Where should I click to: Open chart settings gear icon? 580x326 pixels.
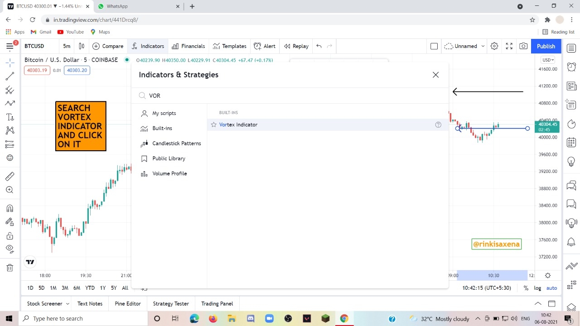coord(494,46)
